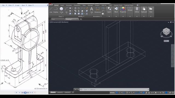Click the Explode tool icon
The height and width of the screenshot is (98, 175).
point(87,11)
